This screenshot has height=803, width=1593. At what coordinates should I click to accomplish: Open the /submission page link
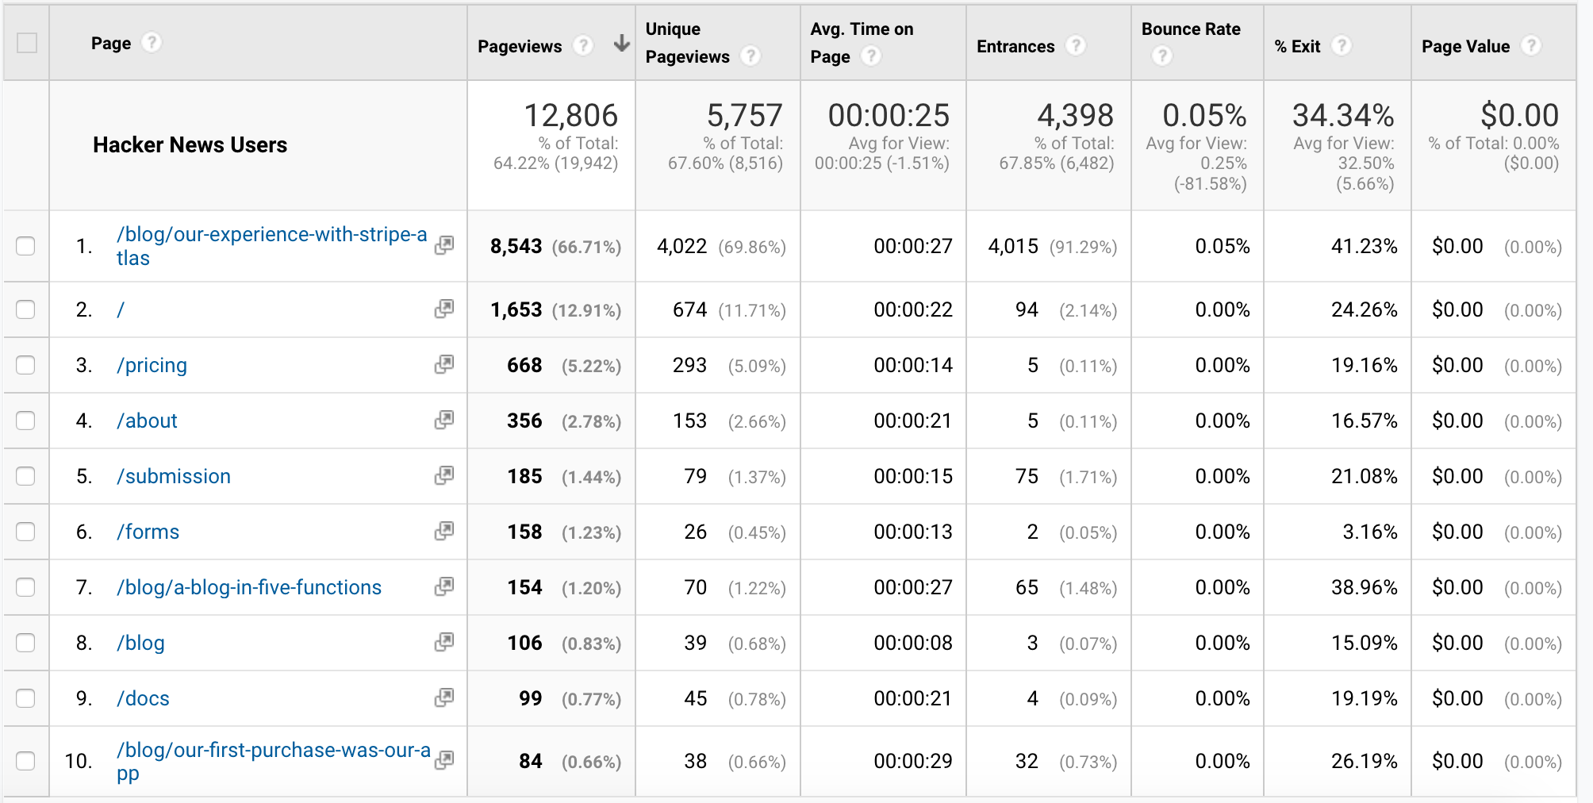tap(174, 476)
